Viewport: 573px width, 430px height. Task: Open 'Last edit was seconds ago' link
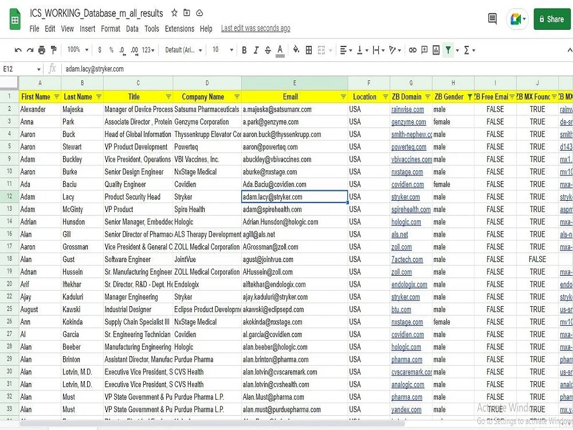(x=256, y=29)
